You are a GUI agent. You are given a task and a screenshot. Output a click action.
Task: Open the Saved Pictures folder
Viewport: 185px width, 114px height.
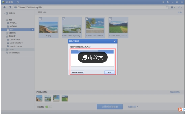click(x=16, y=46)
